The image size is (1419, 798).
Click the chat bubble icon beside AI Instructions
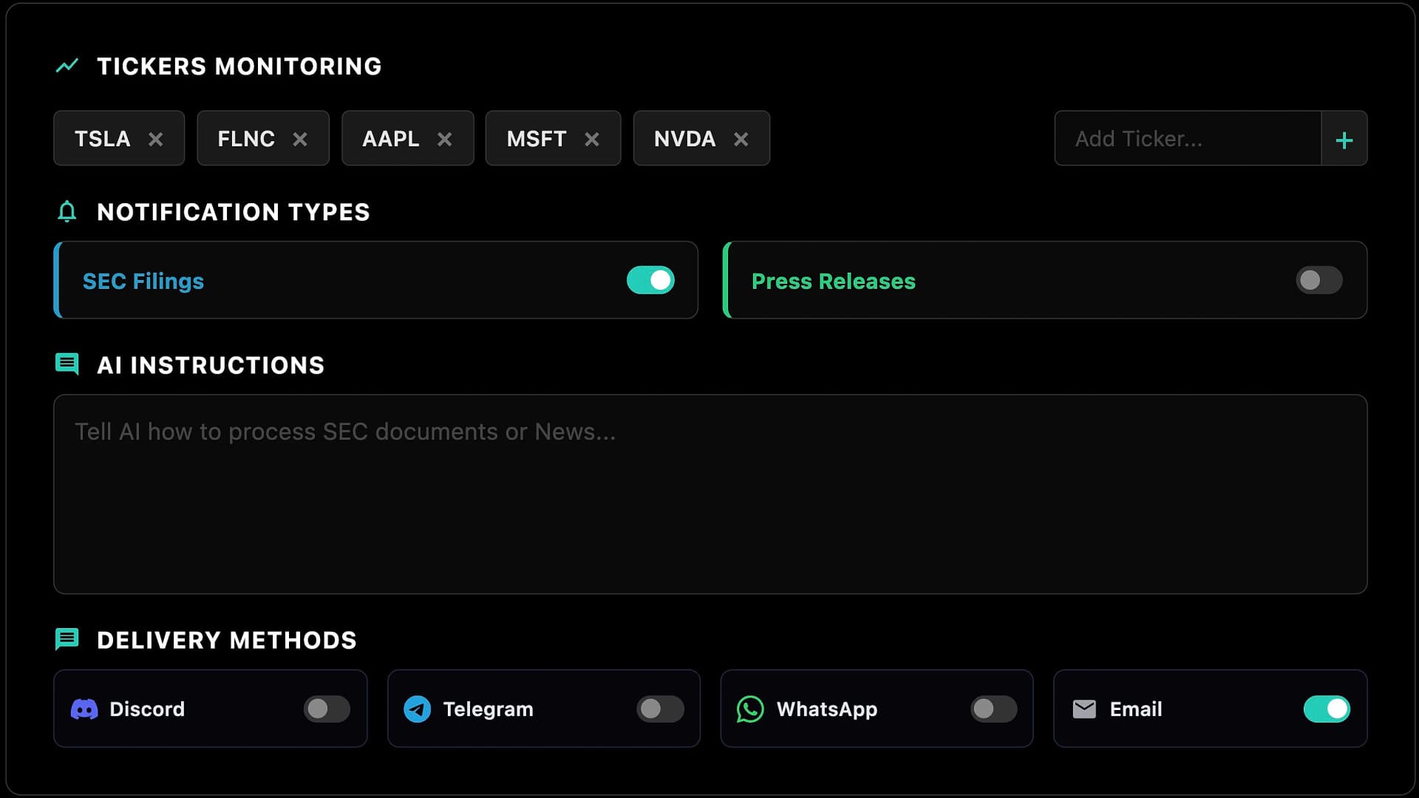[x=67, y=364]
